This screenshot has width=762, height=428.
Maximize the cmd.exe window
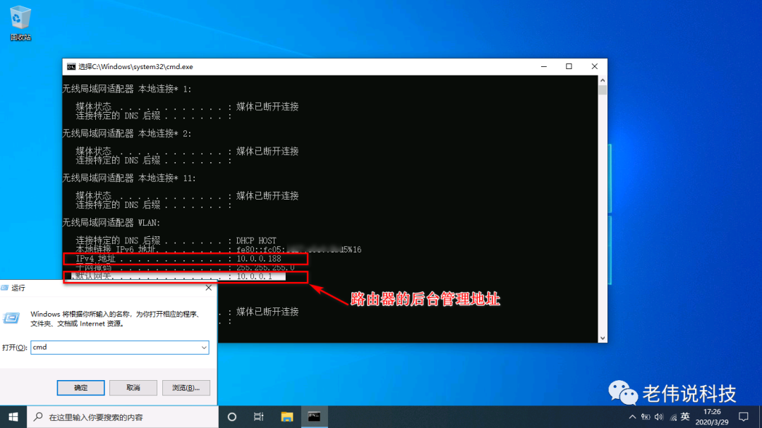[x=569, y=66]
